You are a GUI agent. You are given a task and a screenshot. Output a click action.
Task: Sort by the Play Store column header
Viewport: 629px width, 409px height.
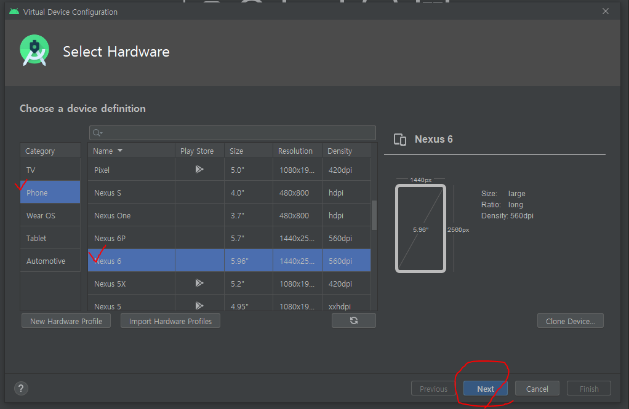pos(199,151)
